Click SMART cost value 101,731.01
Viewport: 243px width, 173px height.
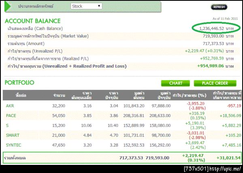[134, 135]
